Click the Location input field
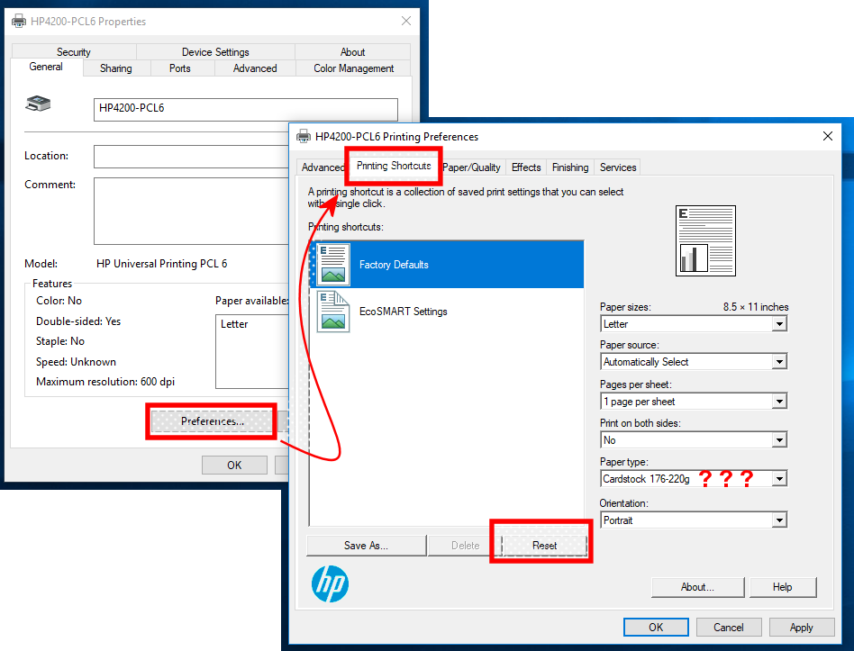The height and width of the screenshot is (651, 854). click(191, 157)
